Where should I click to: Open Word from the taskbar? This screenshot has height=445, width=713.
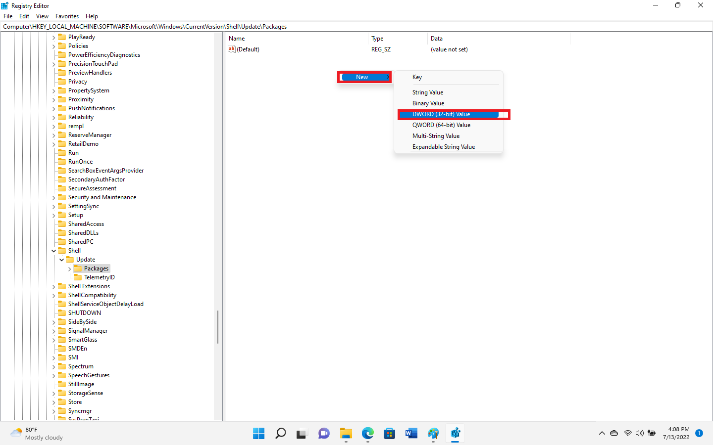click(x=411, y=434)
